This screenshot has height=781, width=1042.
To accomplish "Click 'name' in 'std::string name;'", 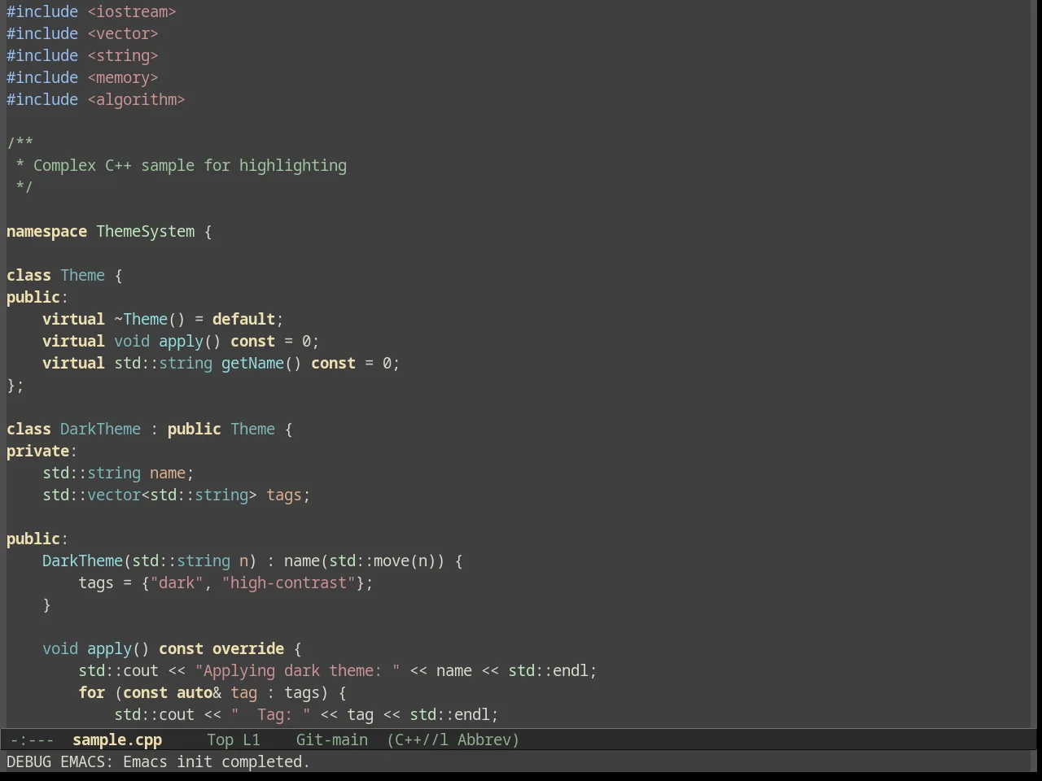I will (x=168, y=473).
